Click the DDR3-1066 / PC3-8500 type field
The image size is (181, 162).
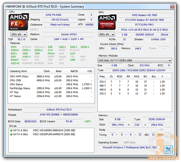click(139, 70)
